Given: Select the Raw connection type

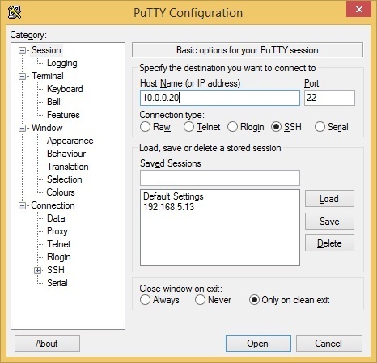Looking at the screenshot, I should (x=145, y=127).
